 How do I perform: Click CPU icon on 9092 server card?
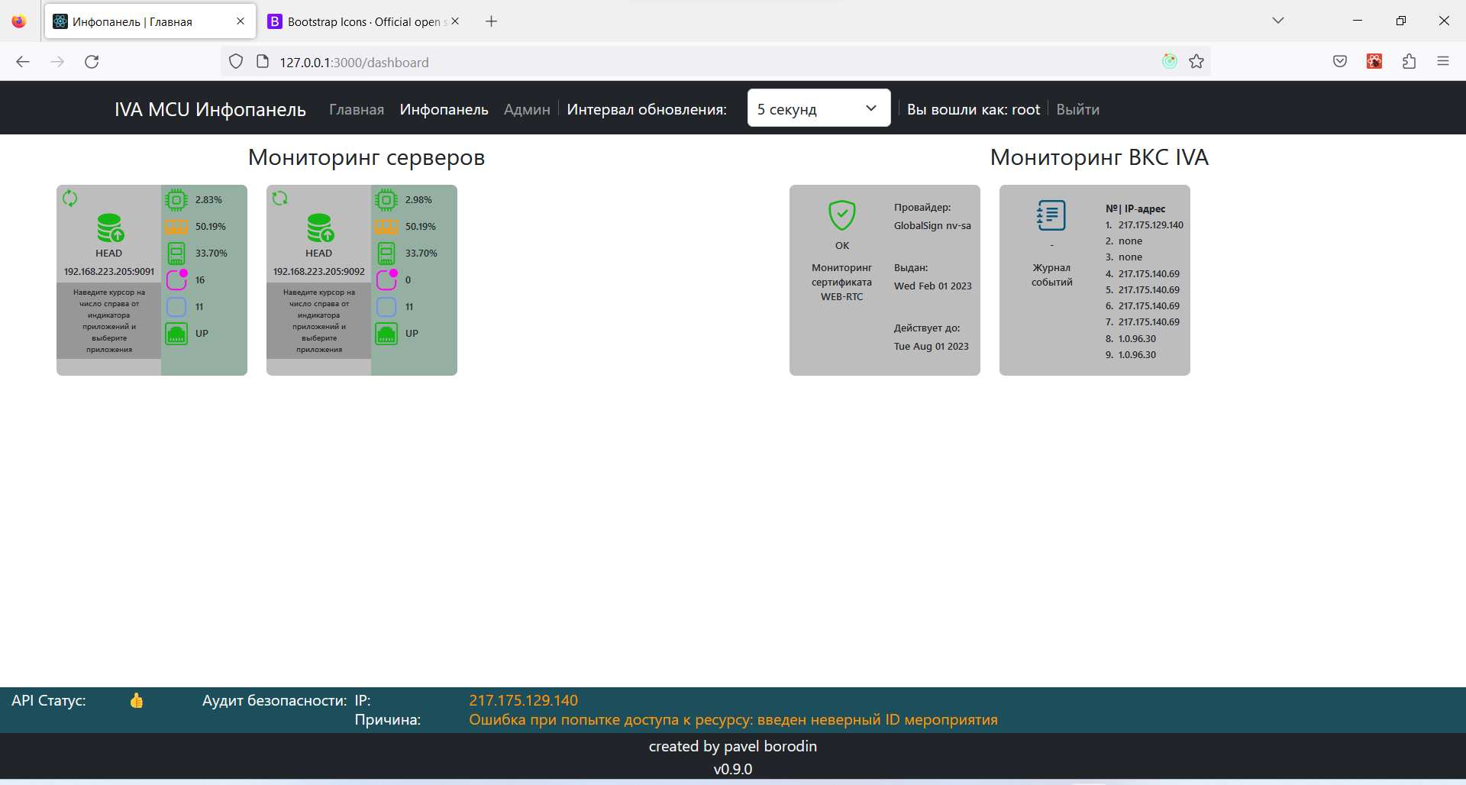386,200
